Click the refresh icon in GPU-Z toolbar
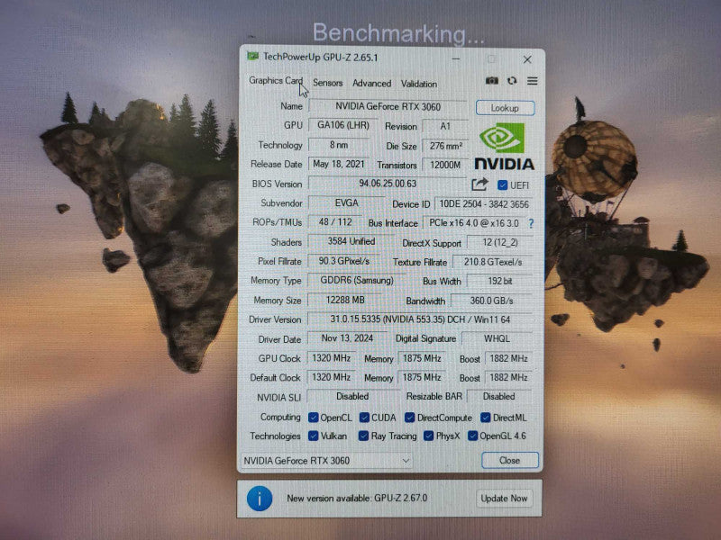 coord(512,81)
